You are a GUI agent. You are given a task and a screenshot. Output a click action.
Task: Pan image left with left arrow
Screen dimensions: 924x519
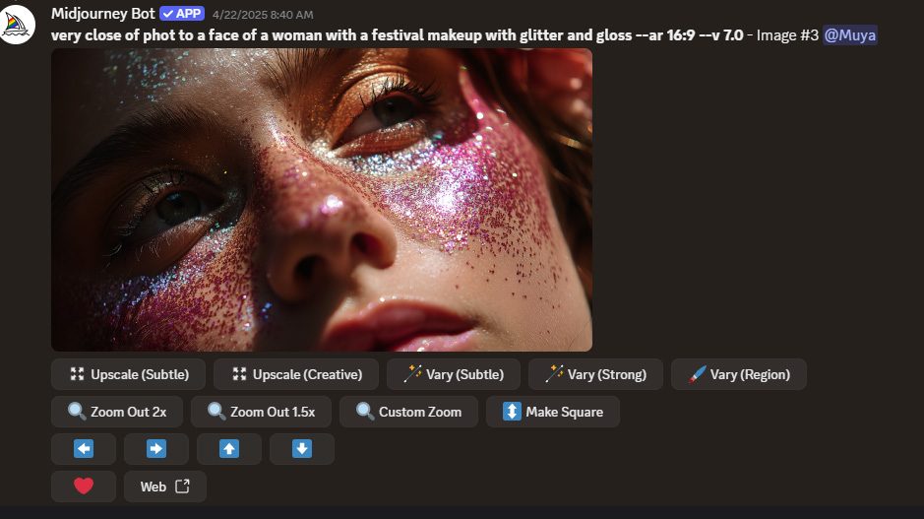point(83,449)
